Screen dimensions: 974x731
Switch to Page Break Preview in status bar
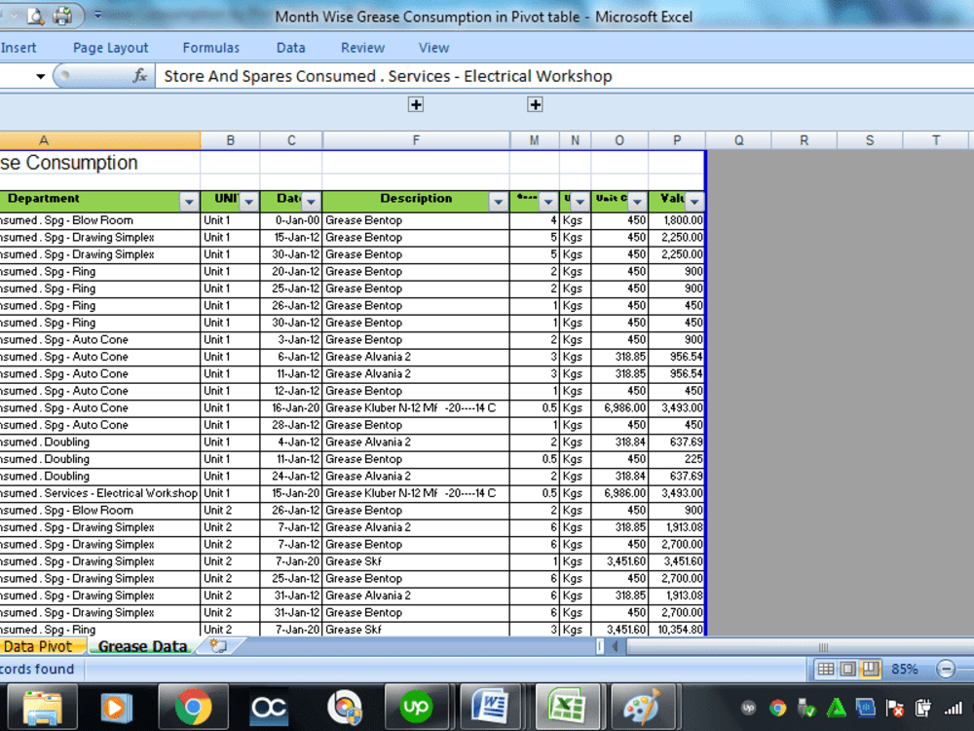pos(870,669)
